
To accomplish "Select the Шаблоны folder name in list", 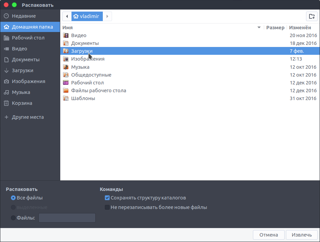I will 83,98.
